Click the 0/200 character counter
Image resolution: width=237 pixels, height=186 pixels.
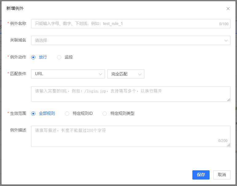(223, 141)
